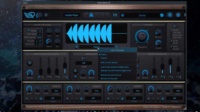Image resolution: width=200 pixels, height=112 pixels.
Task: Click the round button left of Pulse 1
Action: tap(76, 47)
